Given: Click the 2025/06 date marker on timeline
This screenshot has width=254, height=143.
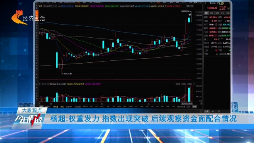Looking at the screenshot, I should click(x=187, y=103).
